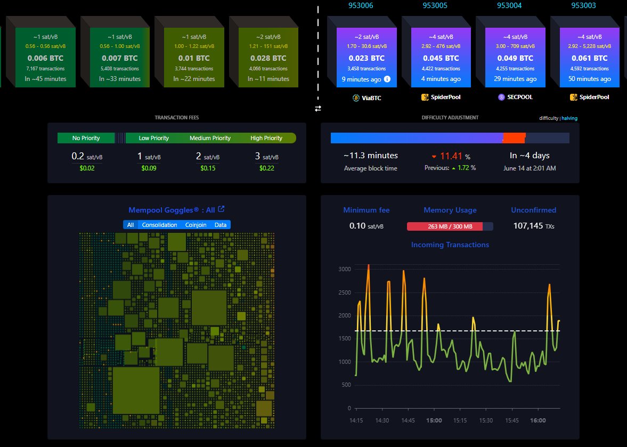
Task: Open block height 953005 link
Action: coord(435,5)
